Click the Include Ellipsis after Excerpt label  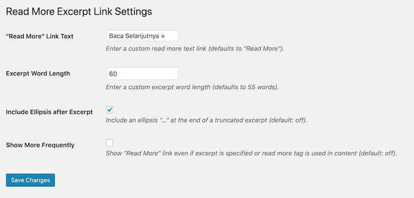(x=49, y=112)
